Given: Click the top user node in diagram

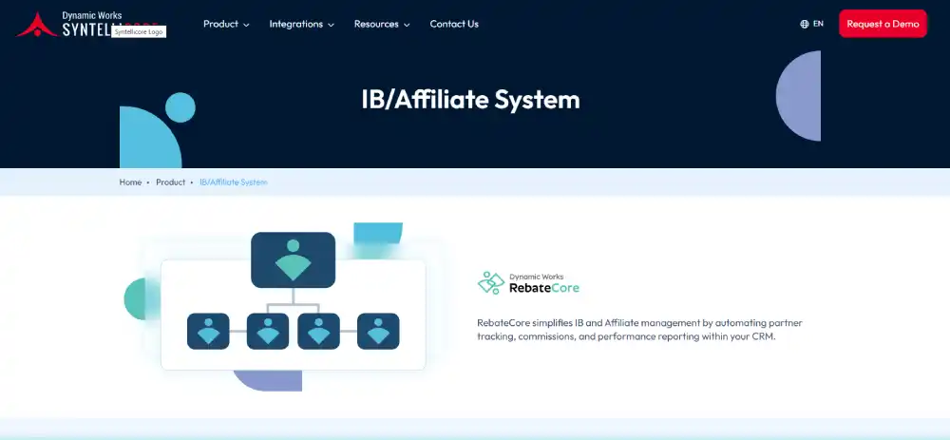Looking at the screenshot, I should tap(294, 260).
